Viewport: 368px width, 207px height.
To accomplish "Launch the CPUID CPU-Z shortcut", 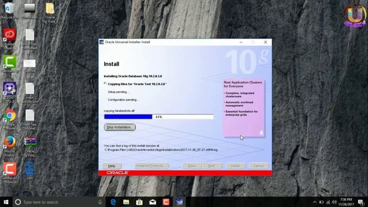I will click(x=9, y=93).
